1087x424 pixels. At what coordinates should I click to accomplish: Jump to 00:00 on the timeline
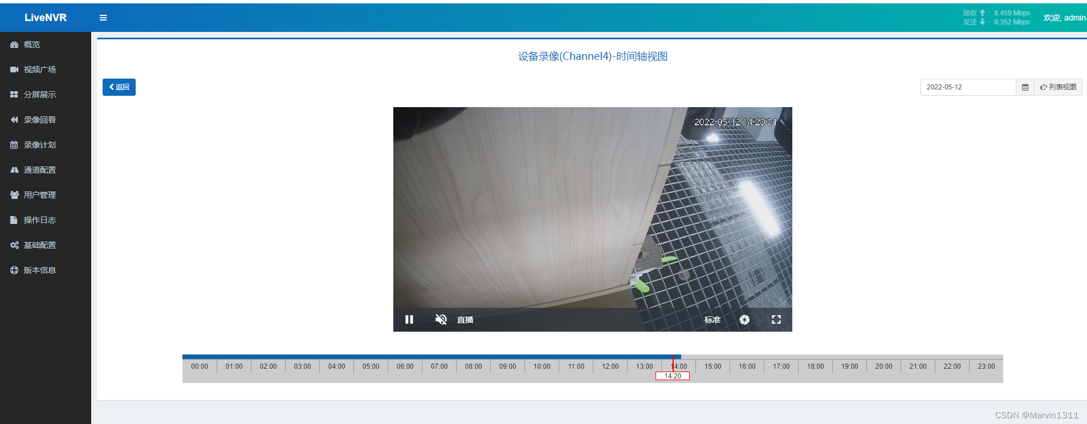pyautogui.click(x=200, y=366)
